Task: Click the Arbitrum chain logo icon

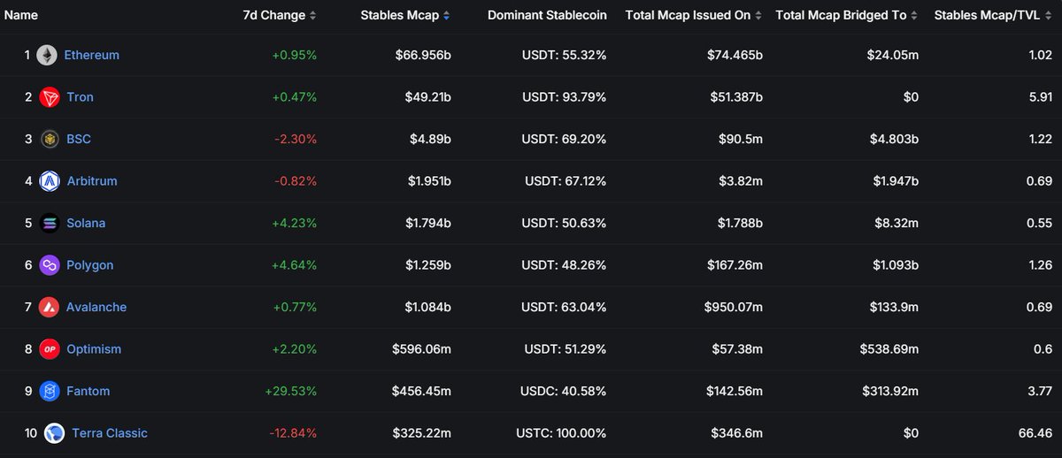Action: point(50,181)
